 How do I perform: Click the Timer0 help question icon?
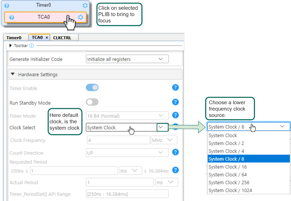click(7, 6)
